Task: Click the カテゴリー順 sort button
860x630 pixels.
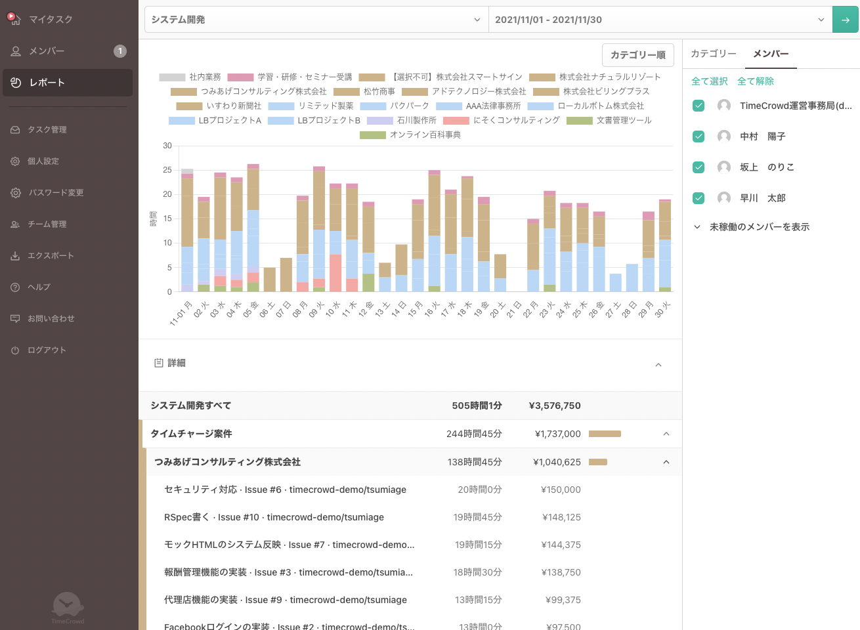Action: click(x=637, y=55)
